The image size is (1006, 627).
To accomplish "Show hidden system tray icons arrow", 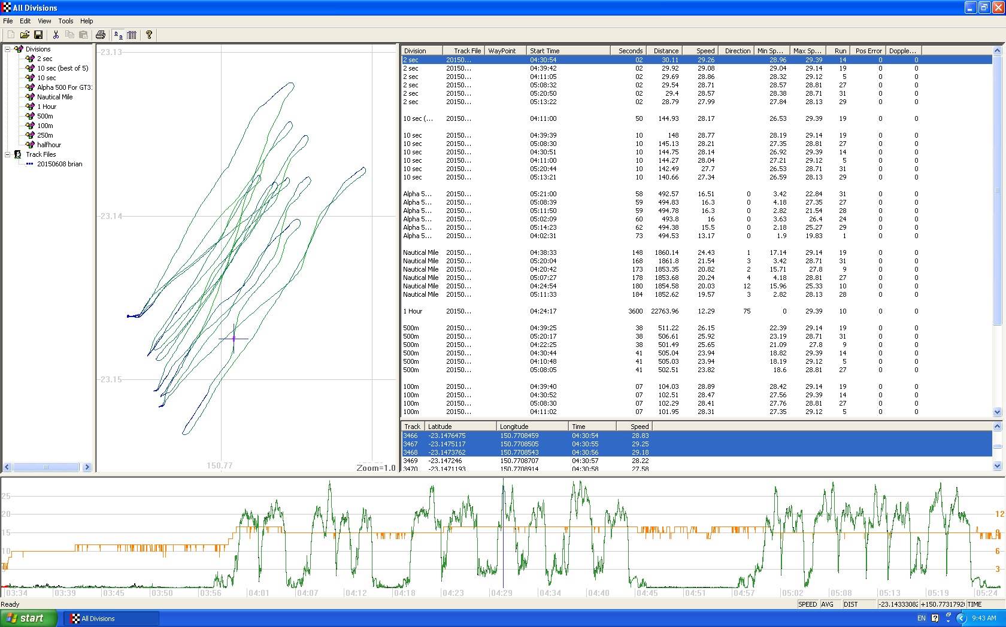I will click(961, 618).
